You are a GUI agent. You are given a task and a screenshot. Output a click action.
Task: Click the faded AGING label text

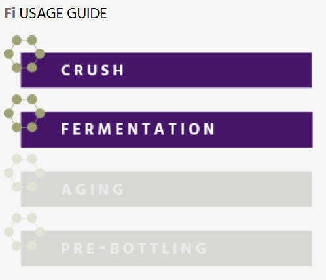pyautogui.click(x=92, y=189)
